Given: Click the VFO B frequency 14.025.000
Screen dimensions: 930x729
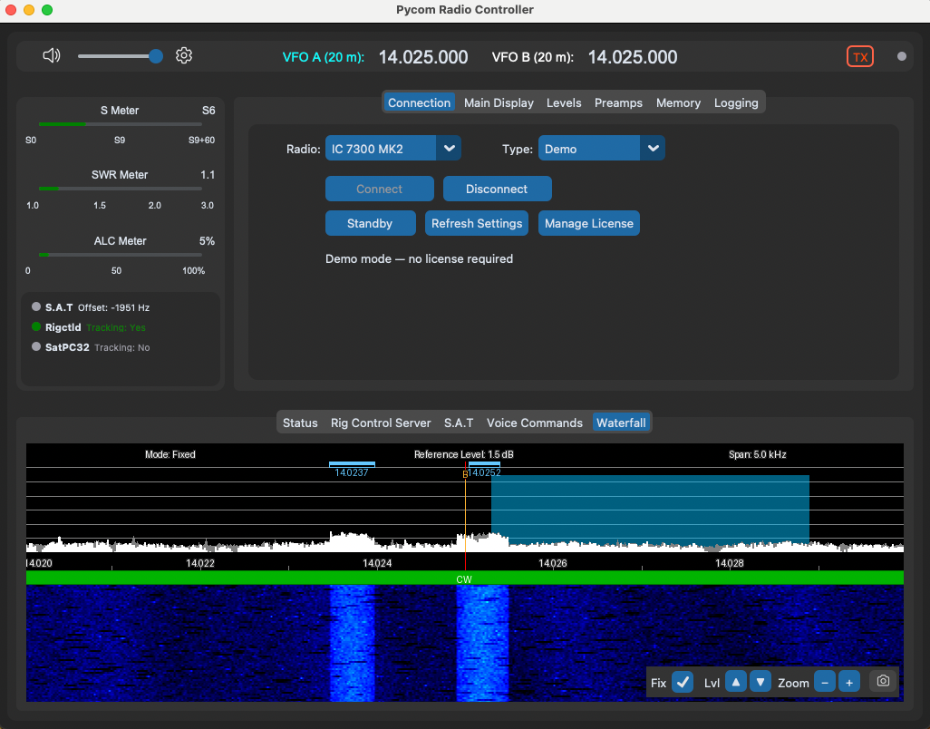Looking at the screenshot, I should click(633, 57).
